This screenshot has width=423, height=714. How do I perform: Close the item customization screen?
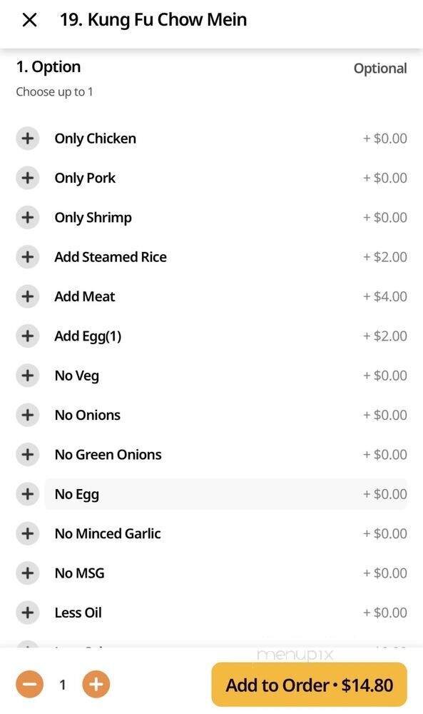pyautogui.click(x=30, y=19)
